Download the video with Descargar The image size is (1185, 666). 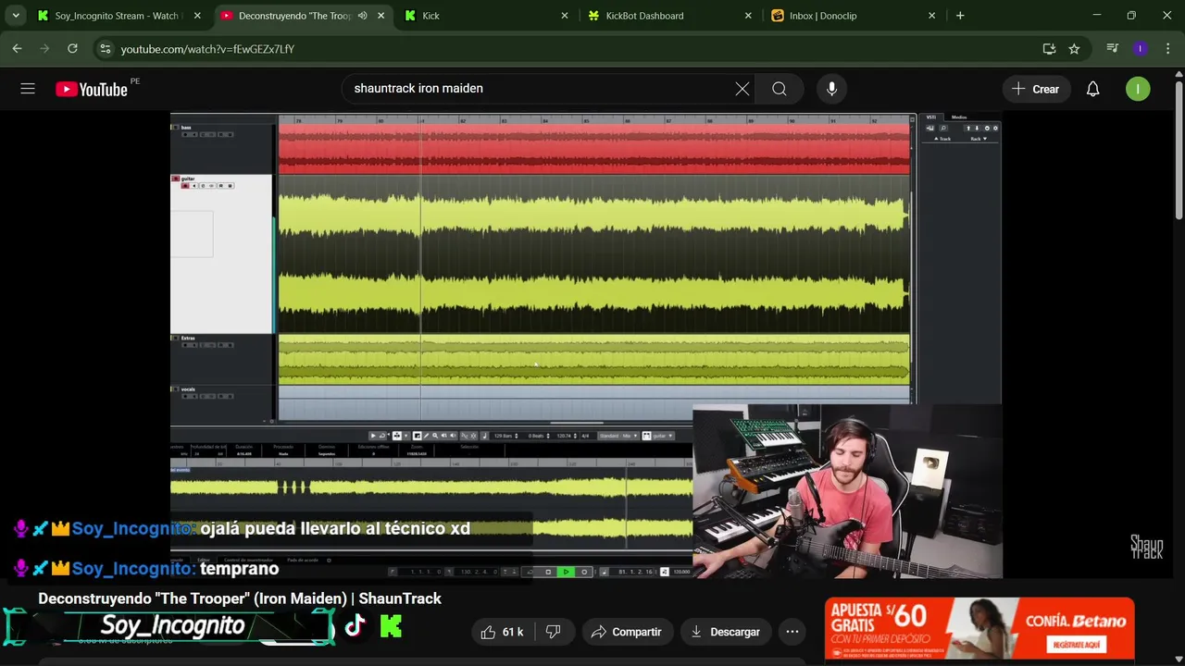tap(726, 632)
